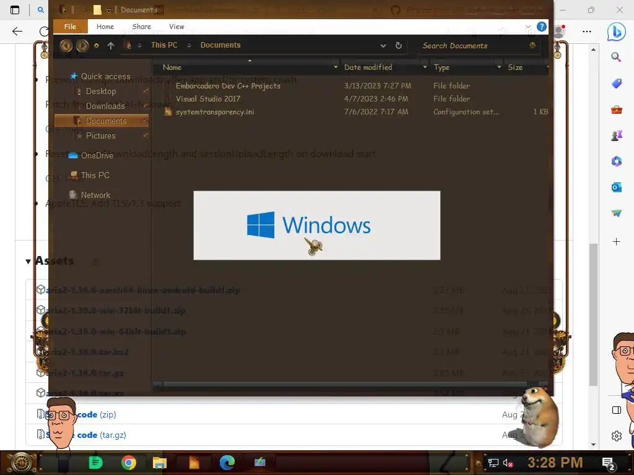Click muted volume tray icon

[x=508, y=463]
